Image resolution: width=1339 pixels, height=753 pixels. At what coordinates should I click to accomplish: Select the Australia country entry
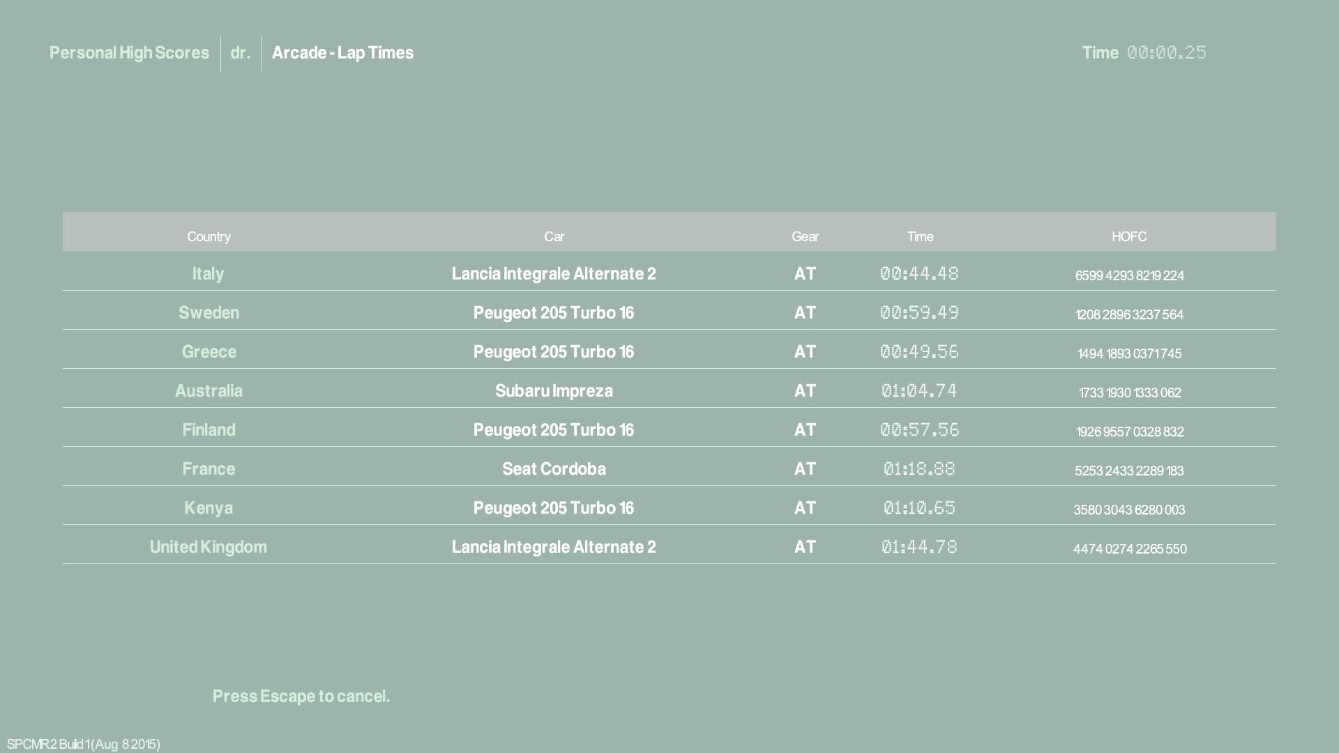209,390
